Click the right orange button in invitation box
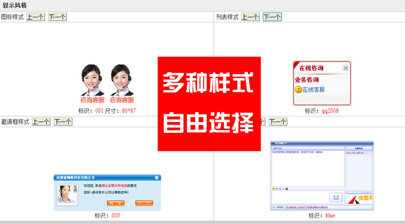 [x=144, y=203]
